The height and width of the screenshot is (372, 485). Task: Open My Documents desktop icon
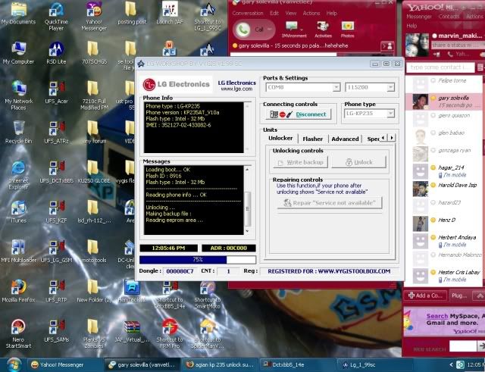click(18, 13)
